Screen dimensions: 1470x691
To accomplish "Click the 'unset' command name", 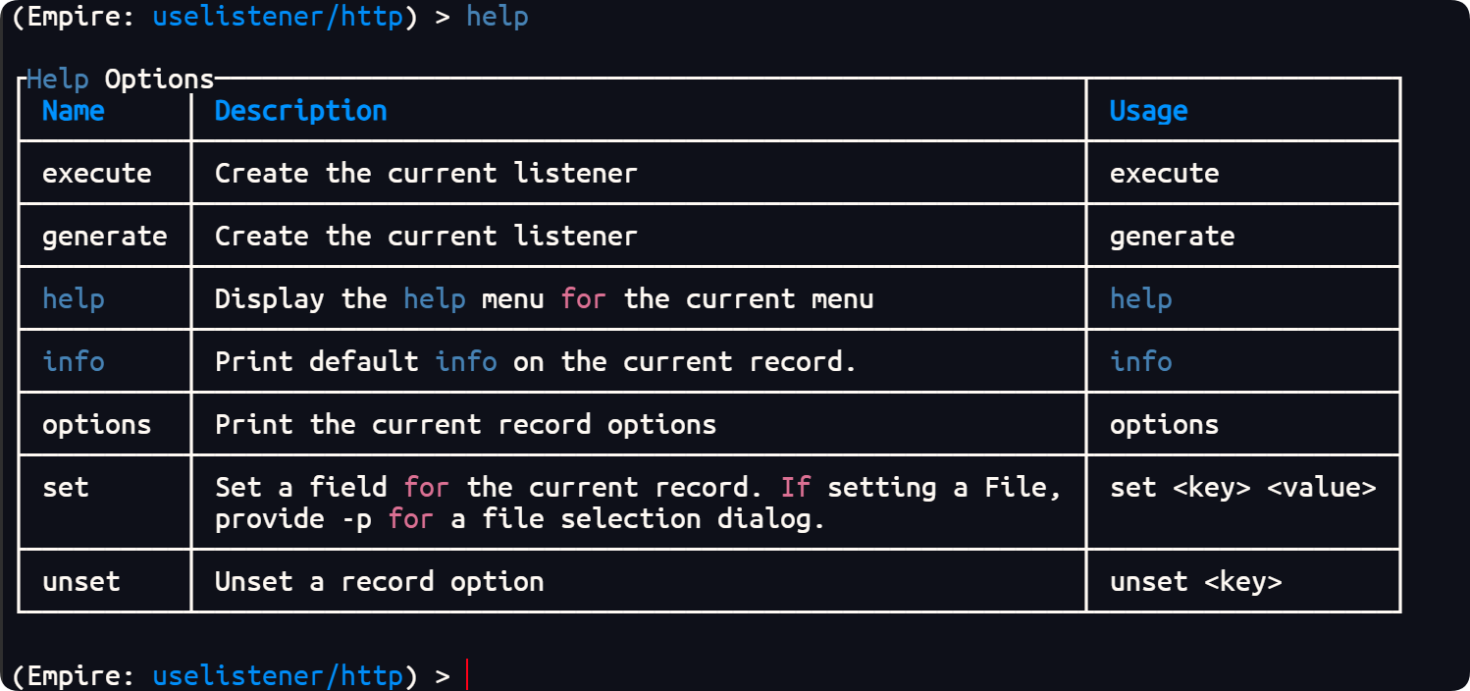I will pos(81,582).
